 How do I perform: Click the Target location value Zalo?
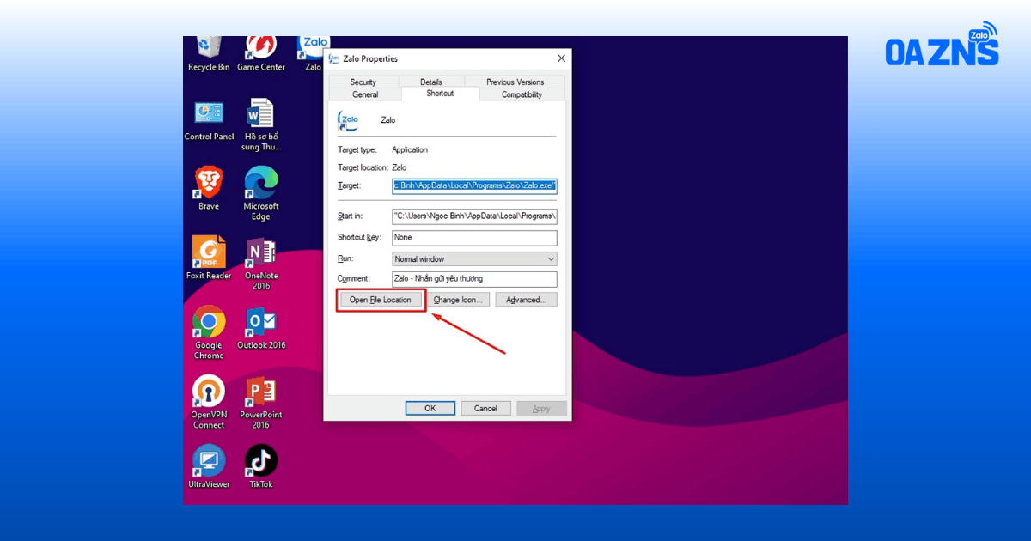[400, 167]
